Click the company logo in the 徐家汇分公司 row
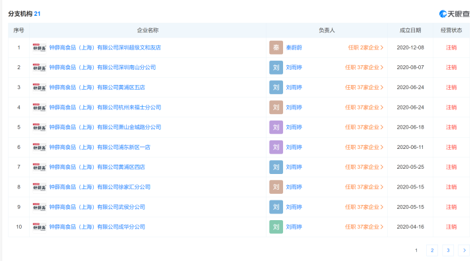Image resolution: width=475 pixels, height=261 pixels. [40, 187]
